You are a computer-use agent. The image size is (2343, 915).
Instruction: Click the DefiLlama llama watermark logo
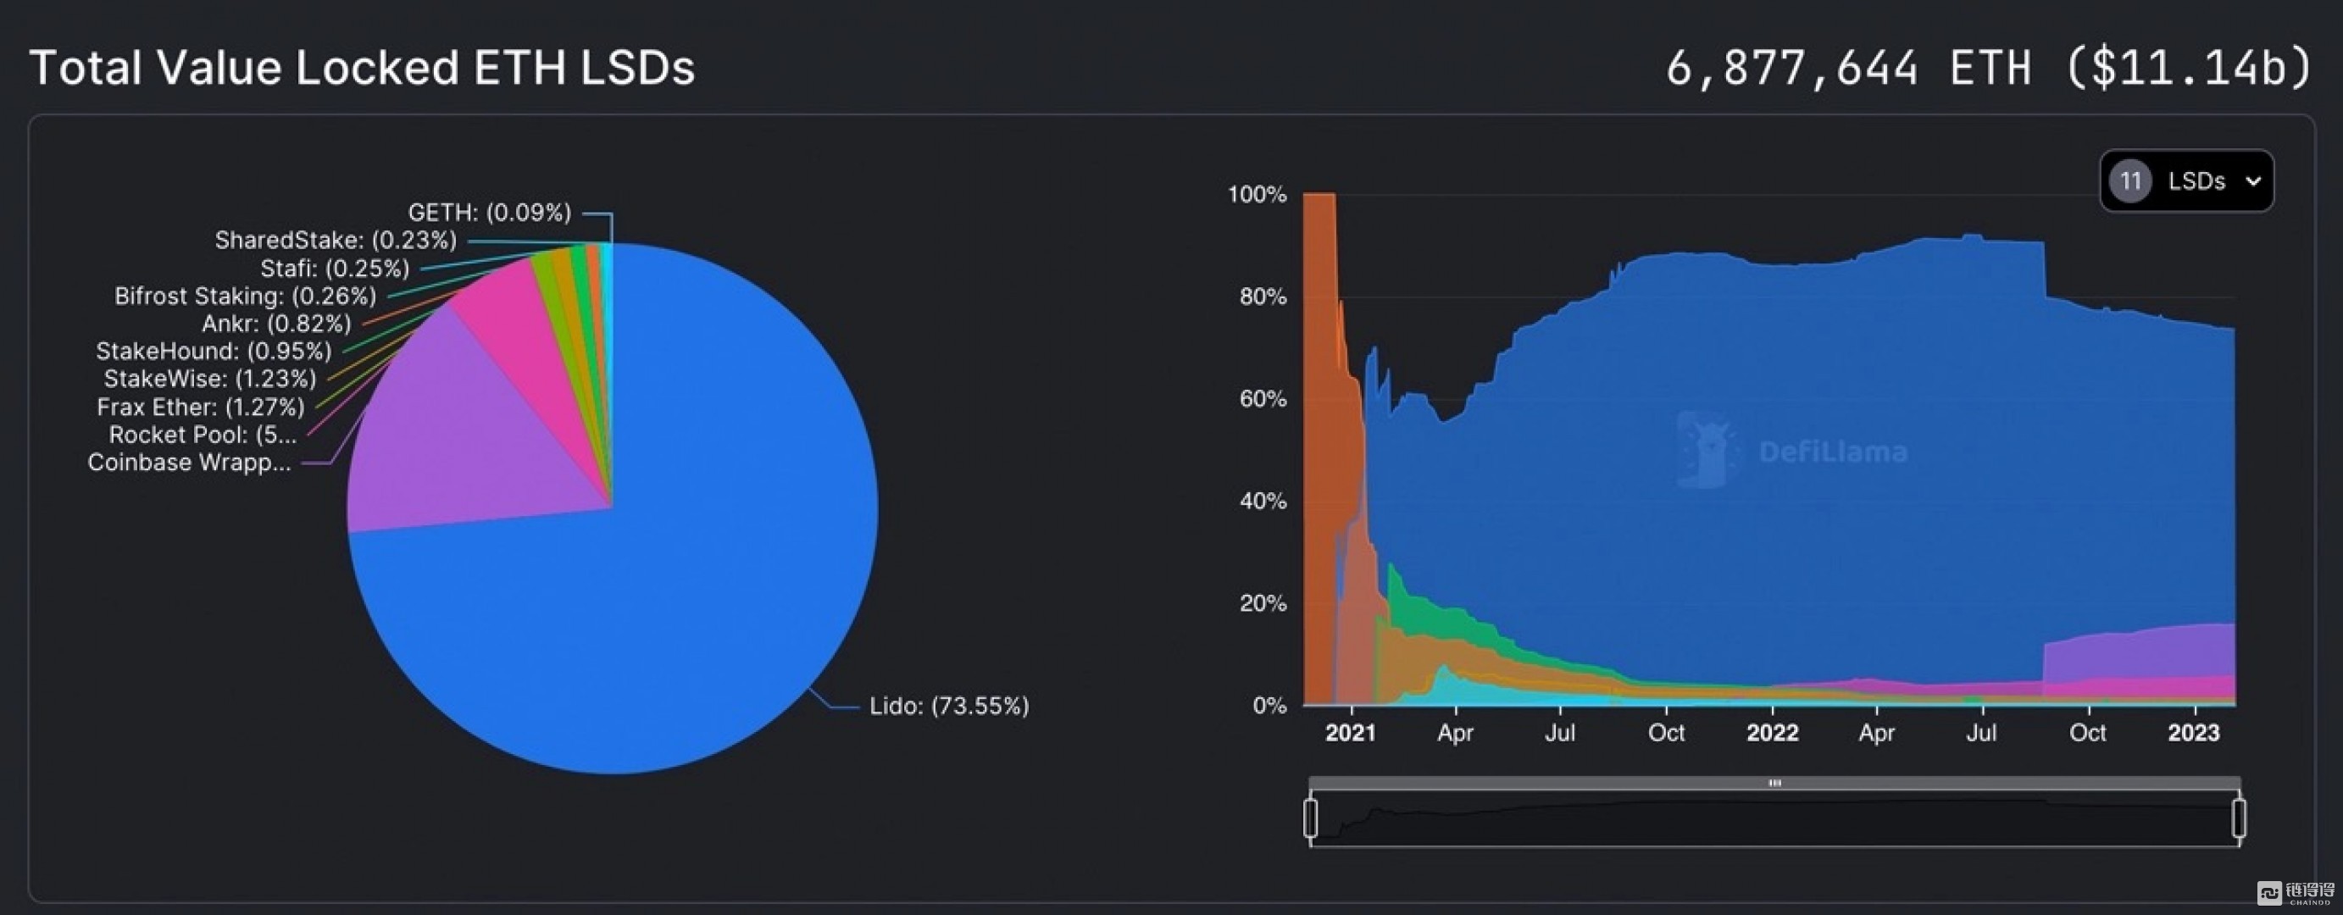point(1706,450)
